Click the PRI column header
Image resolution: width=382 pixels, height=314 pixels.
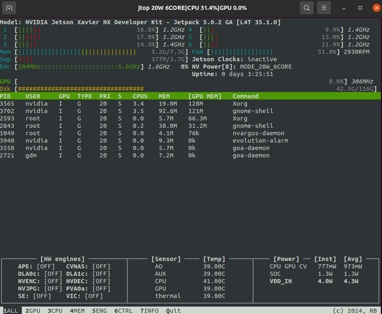105,96
